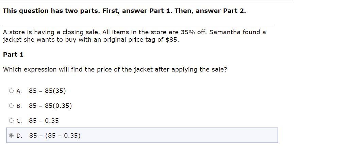
Task: Click the bold "This question has two parts" instruction
Action: (124, 11)
